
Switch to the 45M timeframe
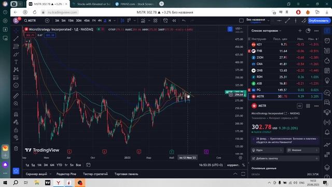[87, 21]
